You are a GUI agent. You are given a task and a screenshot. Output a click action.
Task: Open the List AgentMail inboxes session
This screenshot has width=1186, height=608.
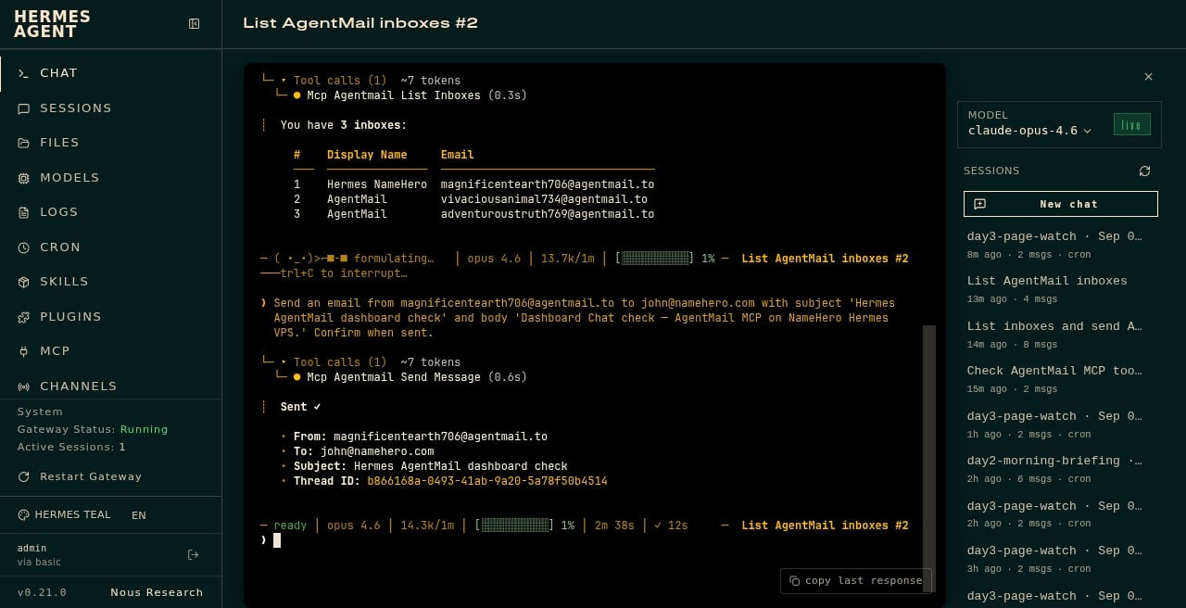click(1060, 289)
